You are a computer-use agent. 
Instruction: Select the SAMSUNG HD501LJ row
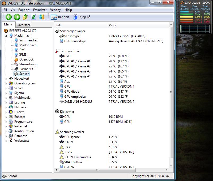[111, 102]
